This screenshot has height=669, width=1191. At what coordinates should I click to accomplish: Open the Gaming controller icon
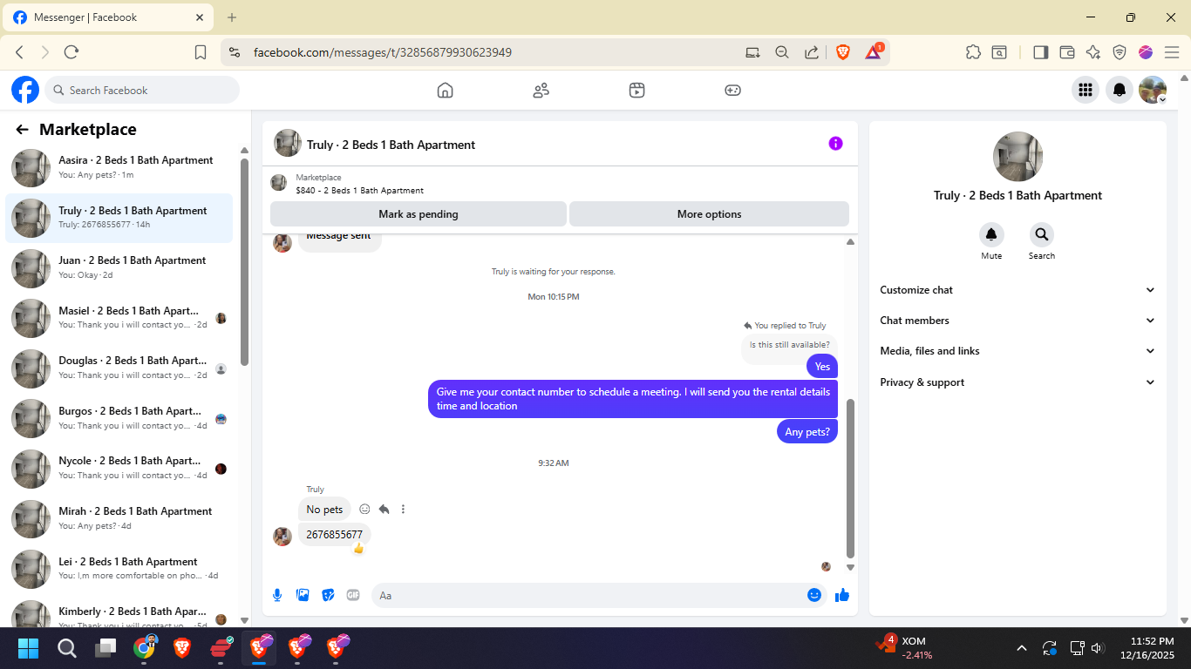(x=733, y=90)
